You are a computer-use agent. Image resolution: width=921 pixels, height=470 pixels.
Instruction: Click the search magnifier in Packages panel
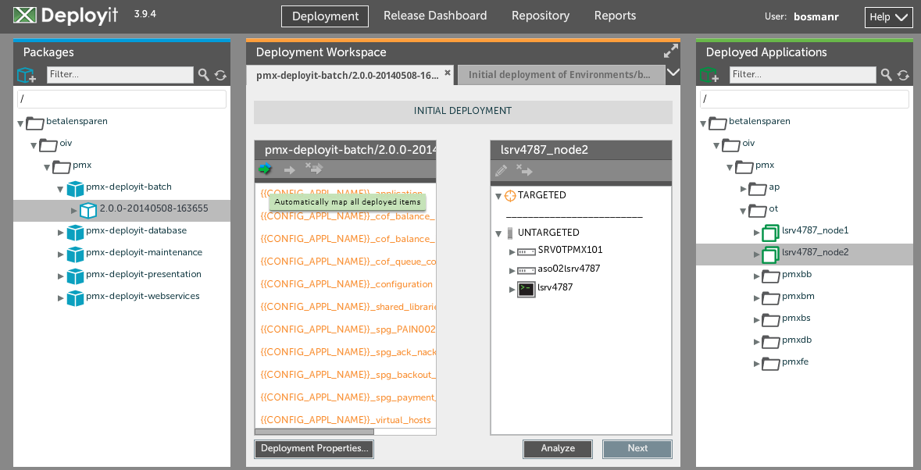click(204, 75)
